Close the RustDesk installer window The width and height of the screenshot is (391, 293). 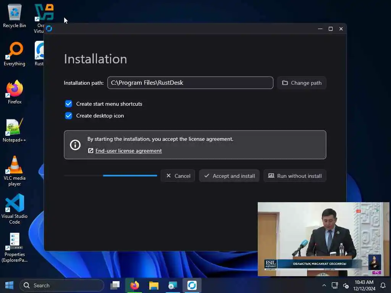click(x=341, y=29)
